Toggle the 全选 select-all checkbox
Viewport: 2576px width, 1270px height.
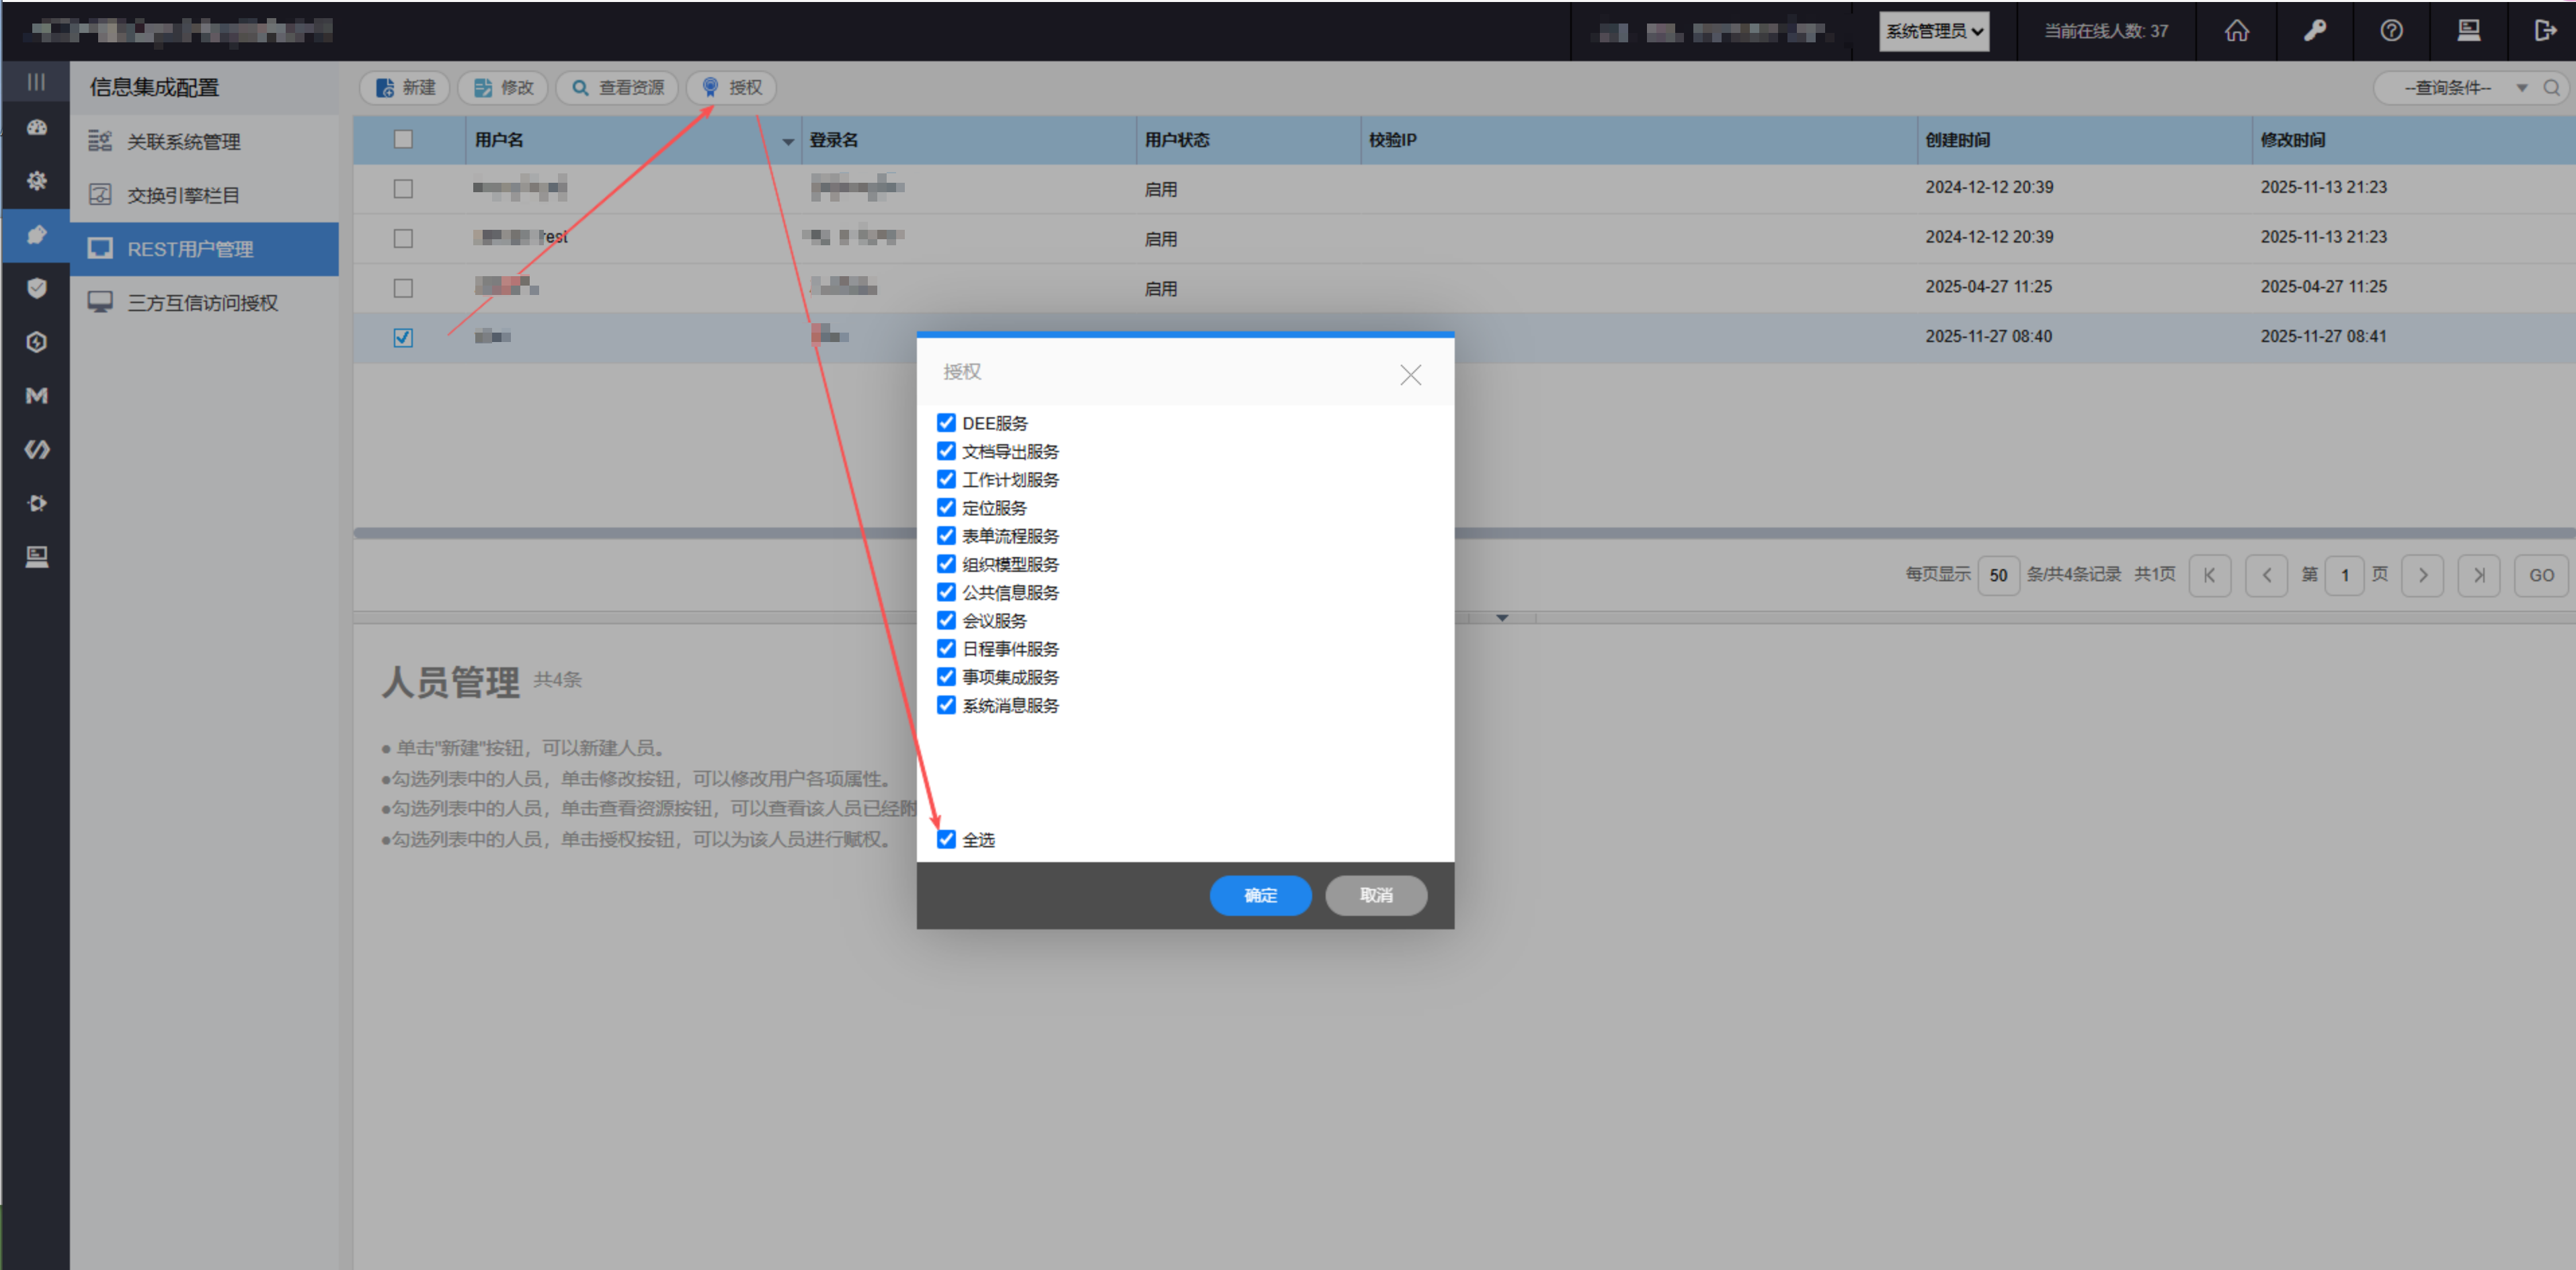tap(946, 839)
